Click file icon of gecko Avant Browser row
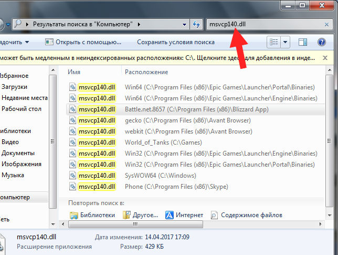Image resolution: width=338 pixels, height=255 pixels. tap(72, 120)
